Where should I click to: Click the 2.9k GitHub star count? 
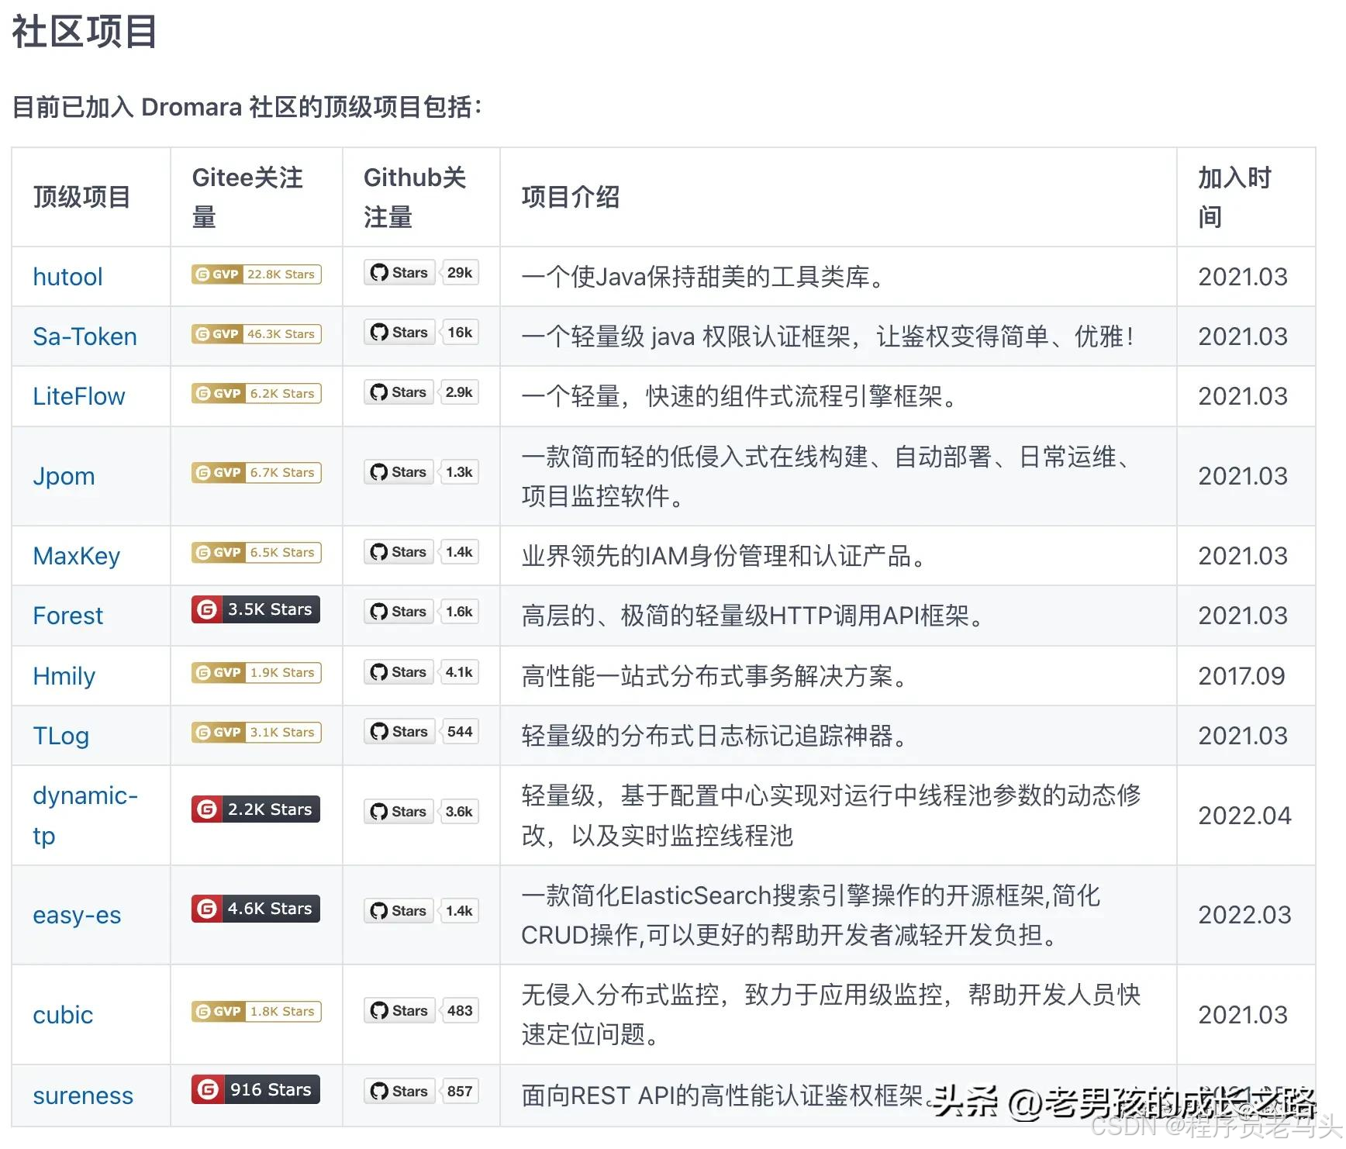[459, 392]
